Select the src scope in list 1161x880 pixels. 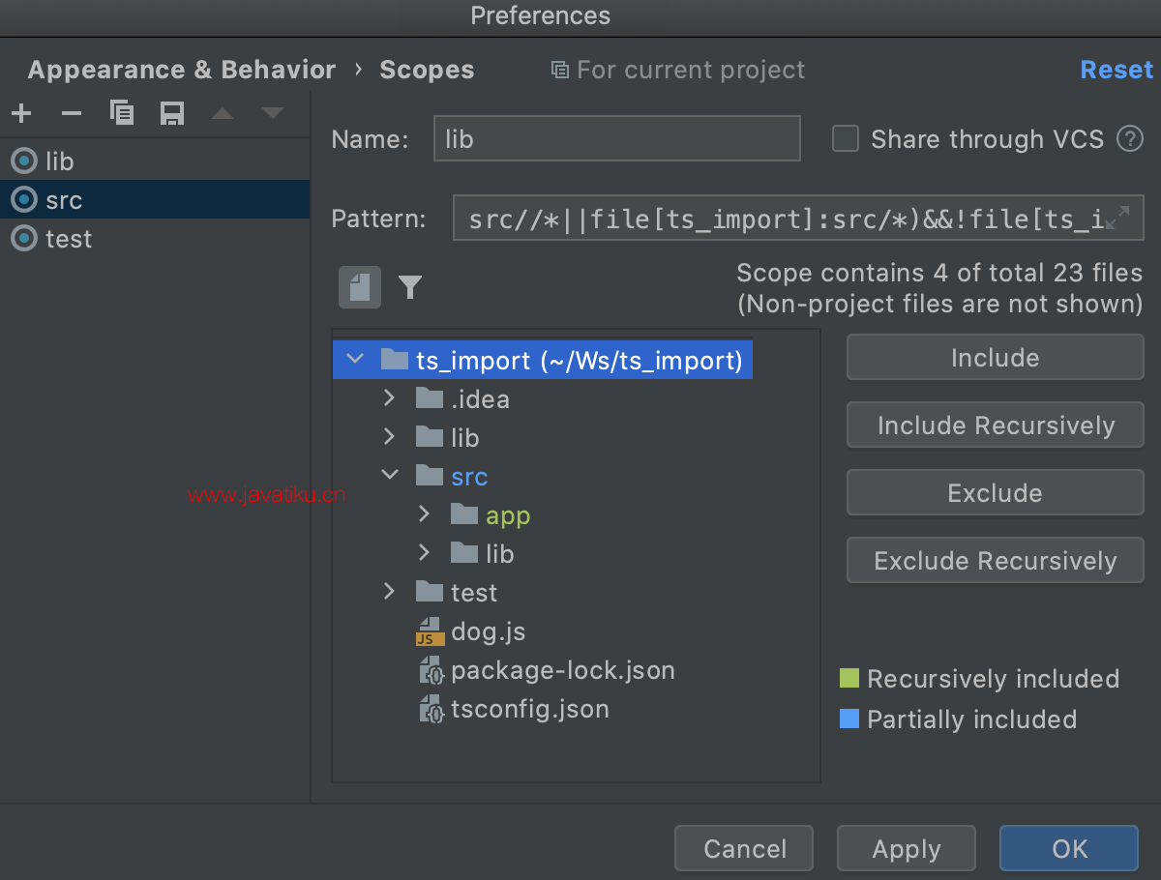coord(155,200)
